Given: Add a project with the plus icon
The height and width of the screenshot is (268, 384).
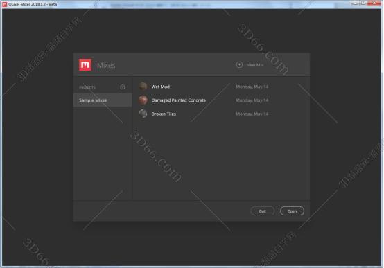Looking at the screenshot, I should point(123,87).
